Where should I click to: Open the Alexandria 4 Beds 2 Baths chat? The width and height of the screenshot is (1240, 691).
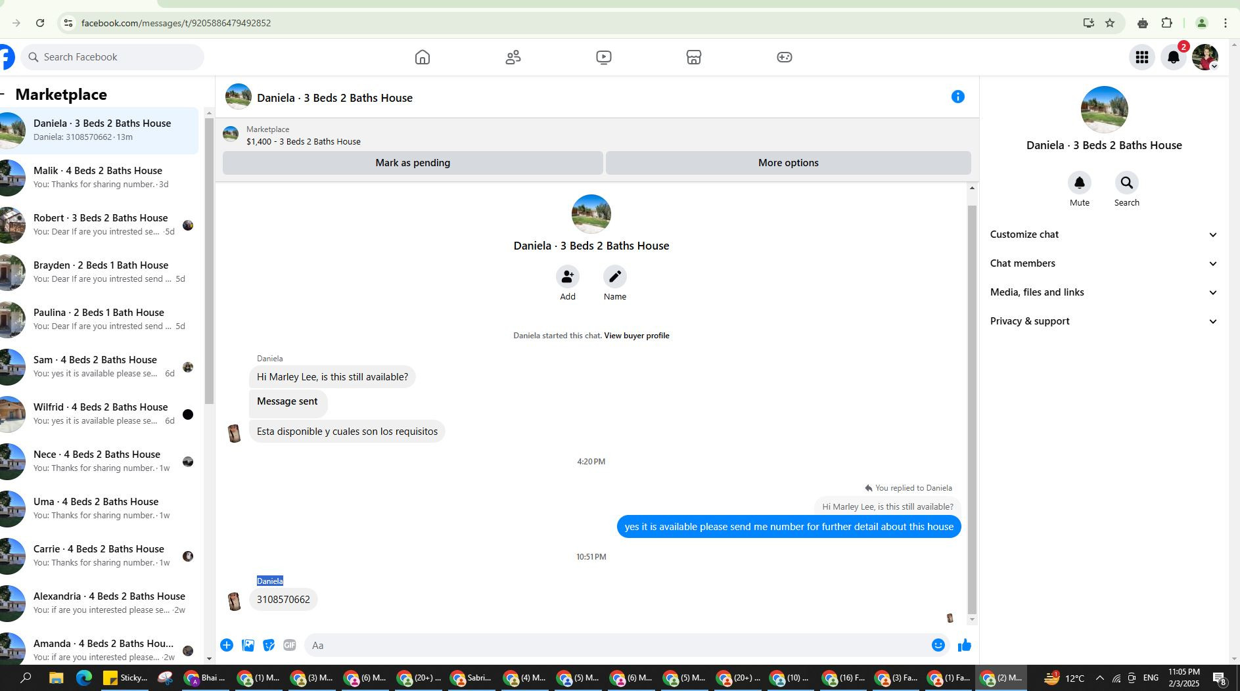99,603
